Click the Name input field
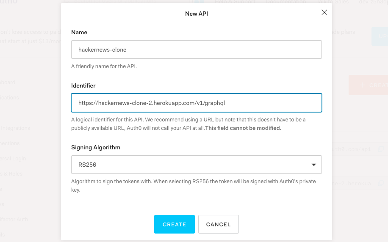 point(197,49)
